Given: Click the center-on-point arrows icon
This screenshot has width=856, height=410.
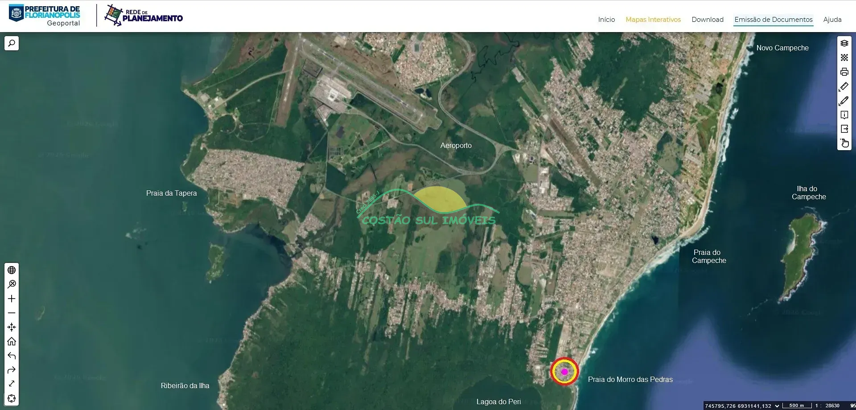Looking at the screenshot, I should pyautogui.click(x=12, y=327).
